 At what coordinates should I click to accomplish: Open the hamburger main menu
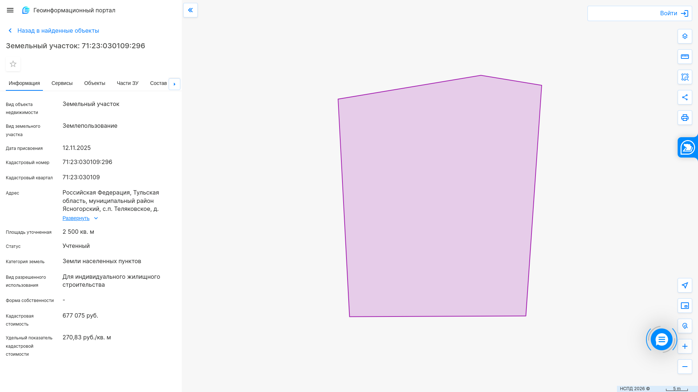pyautogui.click(x=10, y=10)
